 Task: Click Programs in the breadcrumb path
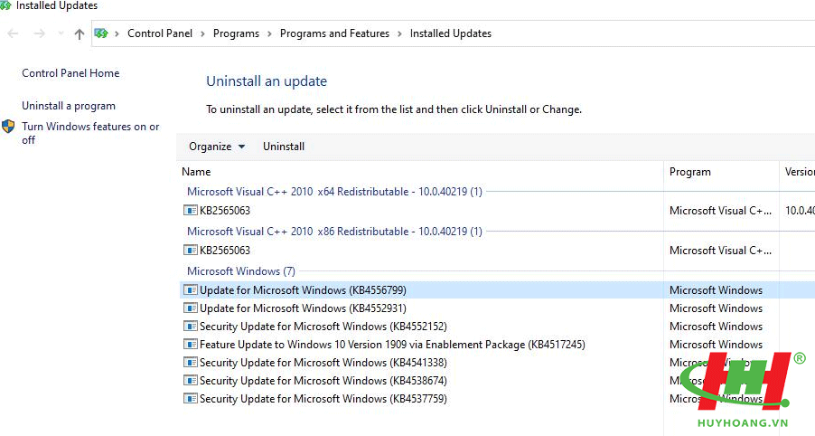tap(236, 33)
